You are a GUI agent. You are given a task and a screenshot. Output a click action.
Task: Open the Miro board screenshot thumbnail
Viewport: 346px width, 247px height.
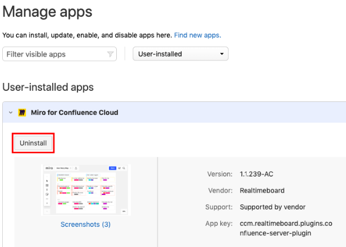click(x=85, y=189)
